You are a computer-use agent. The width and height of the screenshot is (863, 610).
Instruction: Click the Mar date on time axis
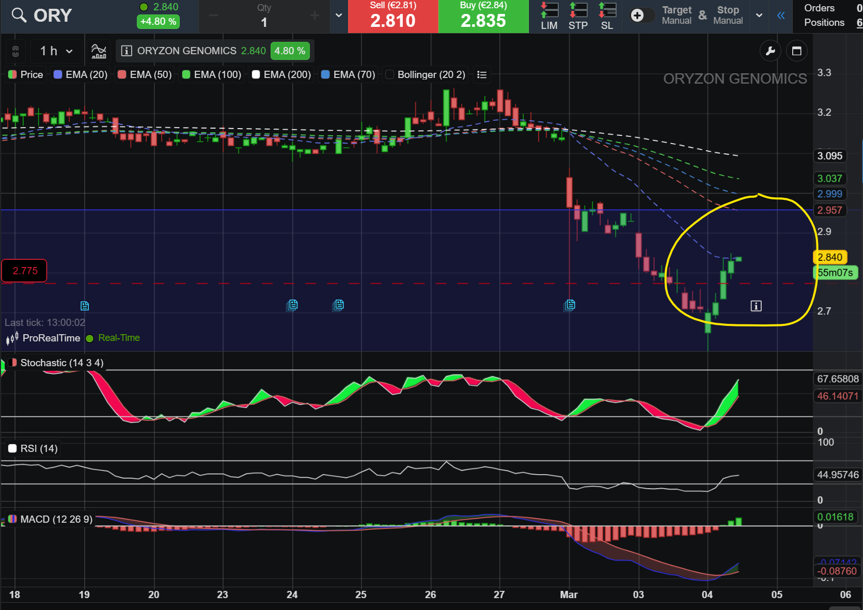click(x=569, y=595)
